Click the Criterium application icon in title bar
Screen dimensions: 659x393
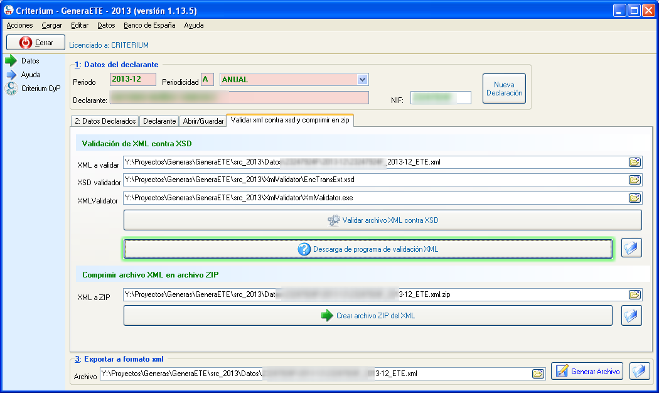click(8, 10)
